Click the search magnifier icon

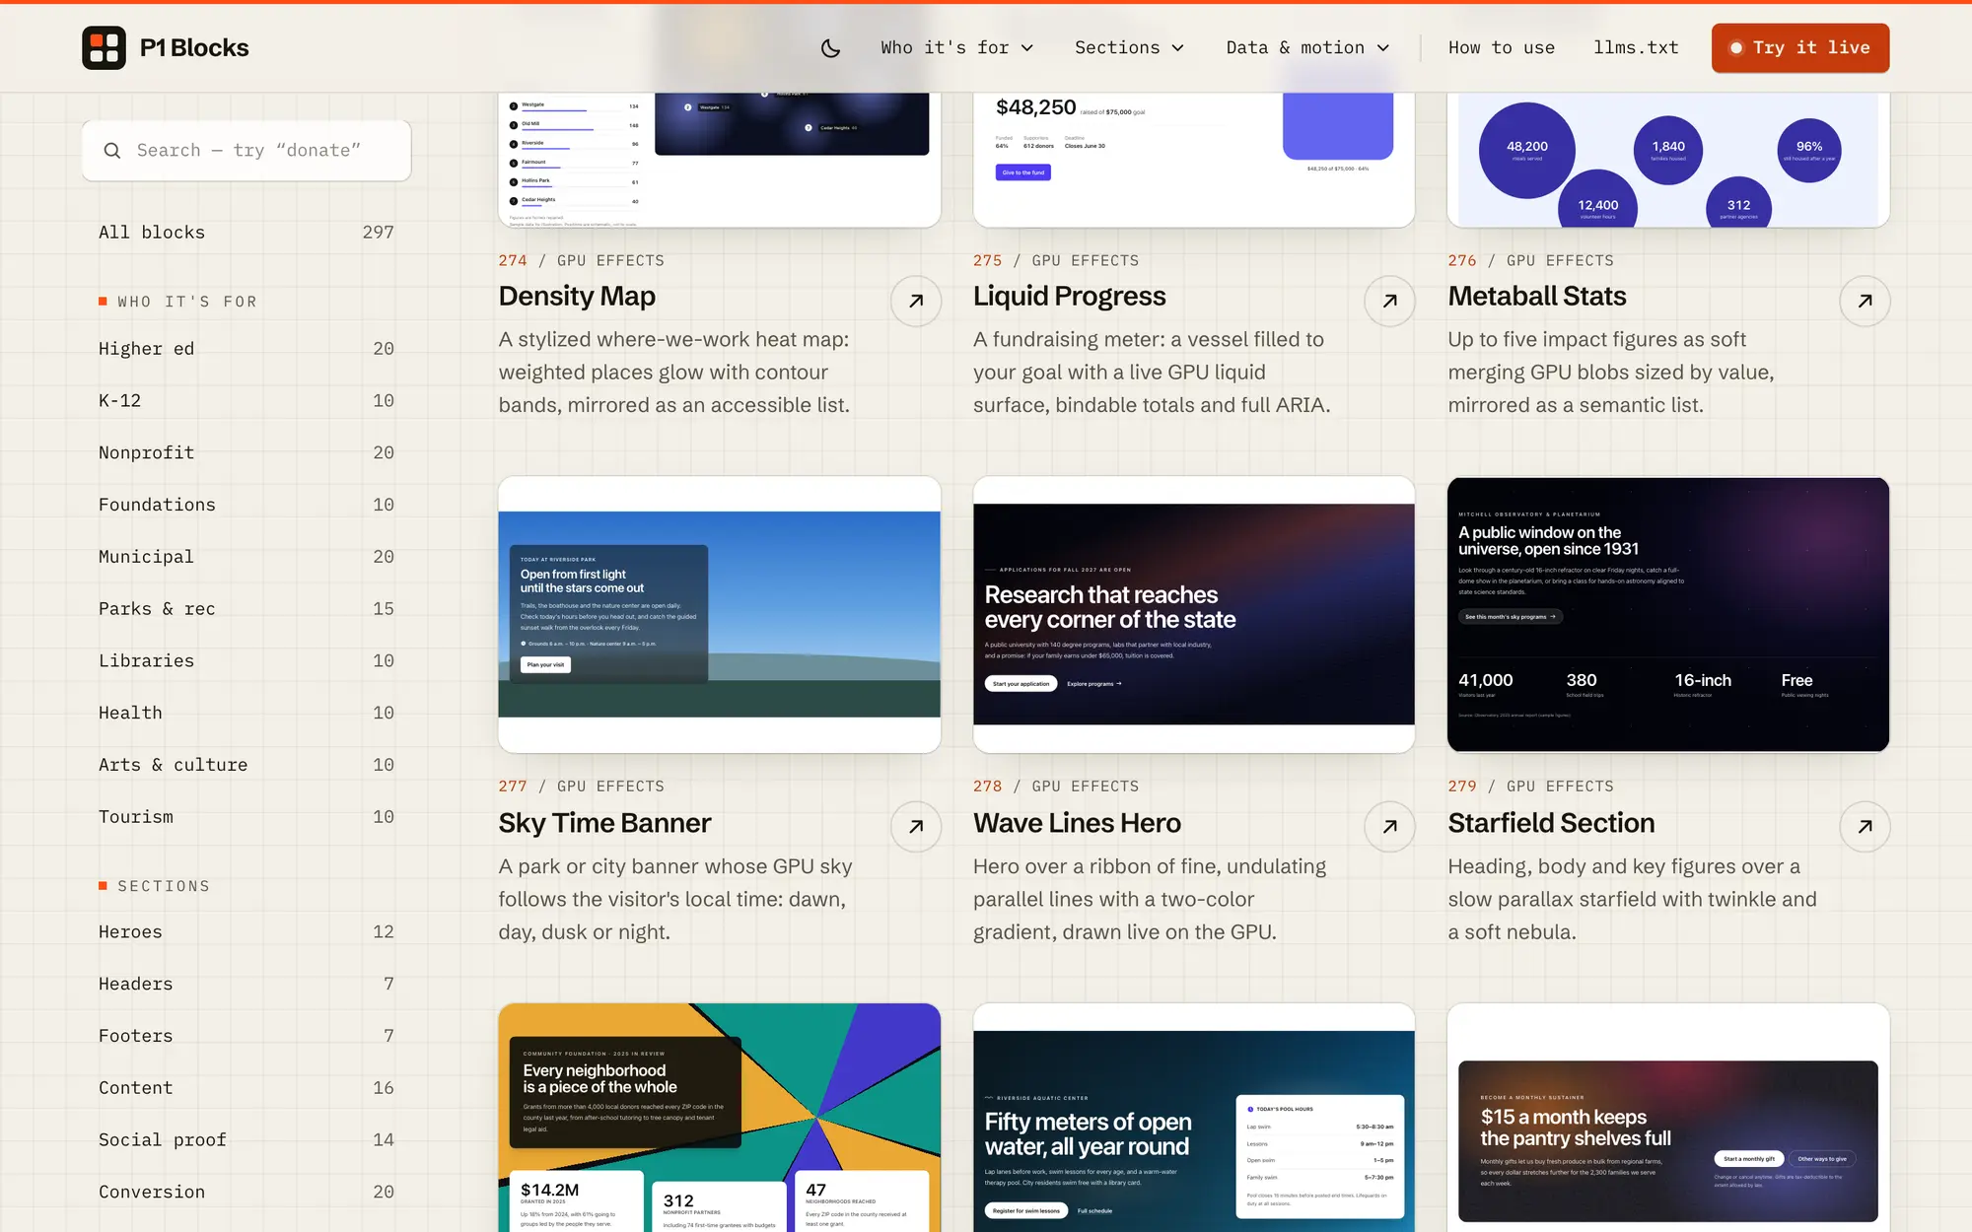pos(112,150)
